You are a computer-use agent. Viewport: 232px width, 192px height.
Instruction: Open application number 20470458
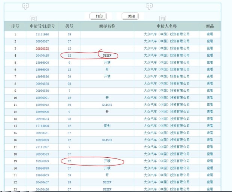[42, 56]
